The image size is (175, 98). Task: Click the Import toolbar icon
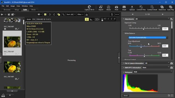click(x=101, y=8)
